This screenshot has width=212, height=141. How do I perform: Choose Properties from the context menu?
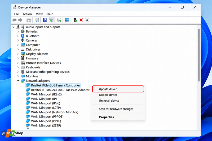118,117
